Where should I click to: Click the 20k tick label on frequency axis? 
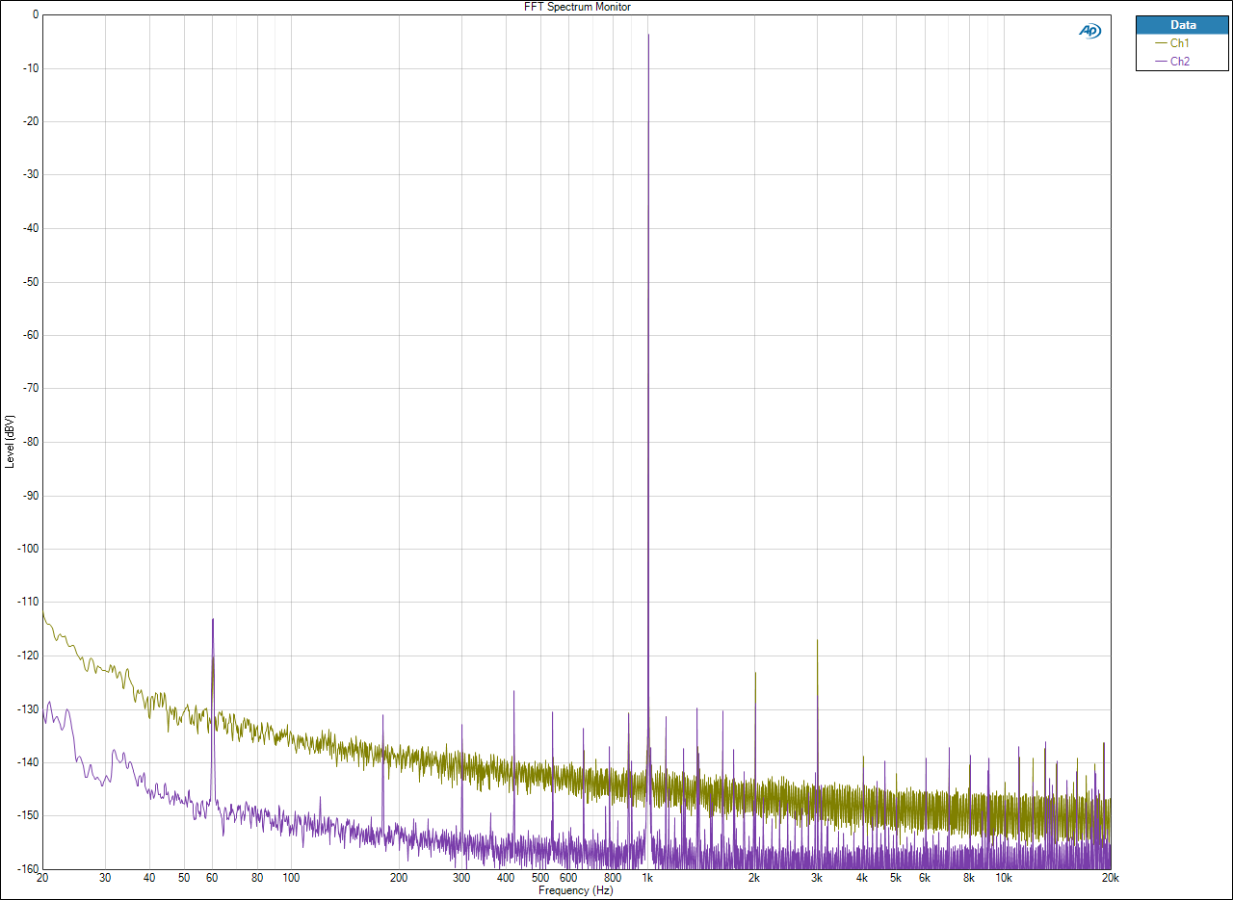(1111, 878)
